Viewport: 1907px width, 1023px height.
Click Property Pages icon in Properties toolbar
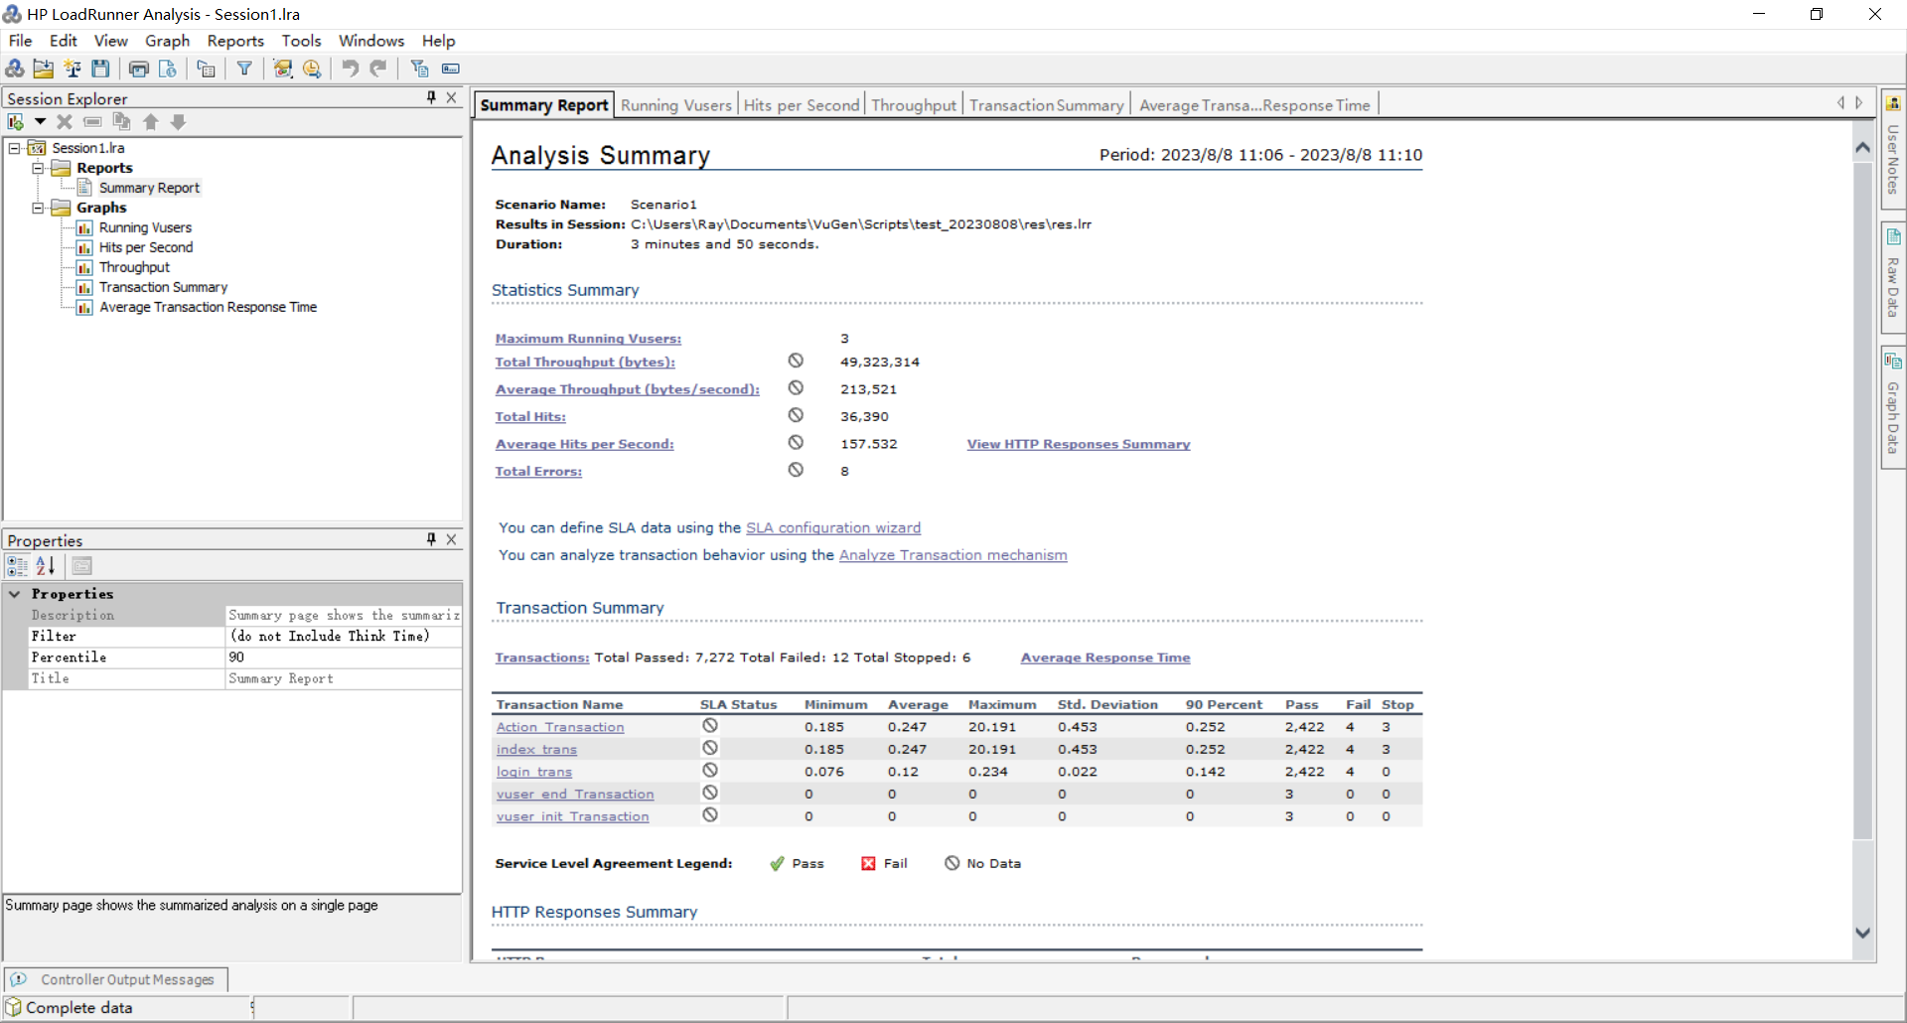82,566
